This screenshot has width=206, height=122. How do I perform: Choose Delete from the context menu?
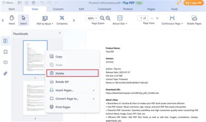pos(72,73)
